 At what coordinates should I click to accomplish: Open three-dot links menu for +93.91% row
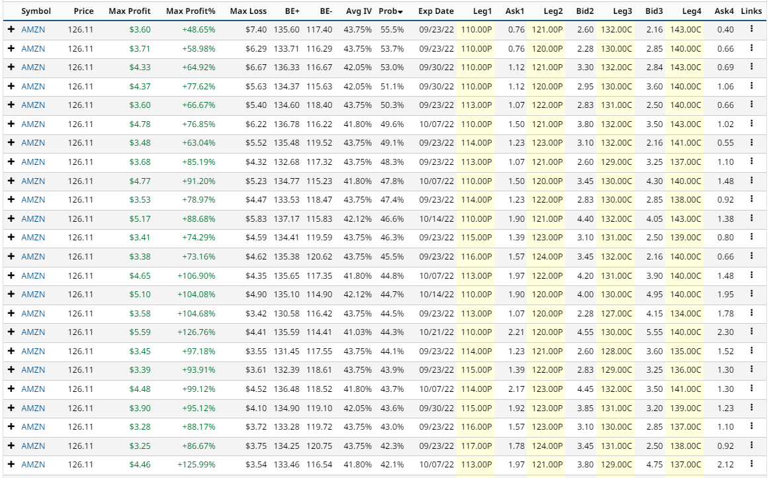[751, 369]
